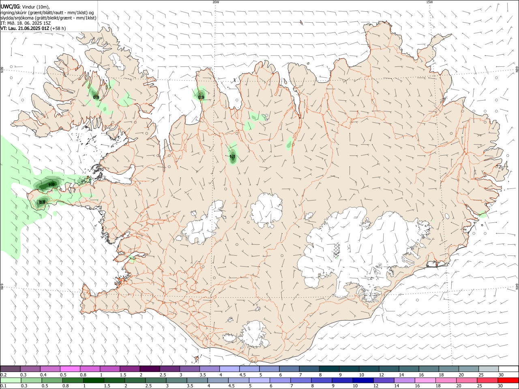Image resolution: width=519 pixels, height=389 pixels.
Task: Pick the darkest green swatch starting at 1 in the lower legend row
Action: [93, 380]
